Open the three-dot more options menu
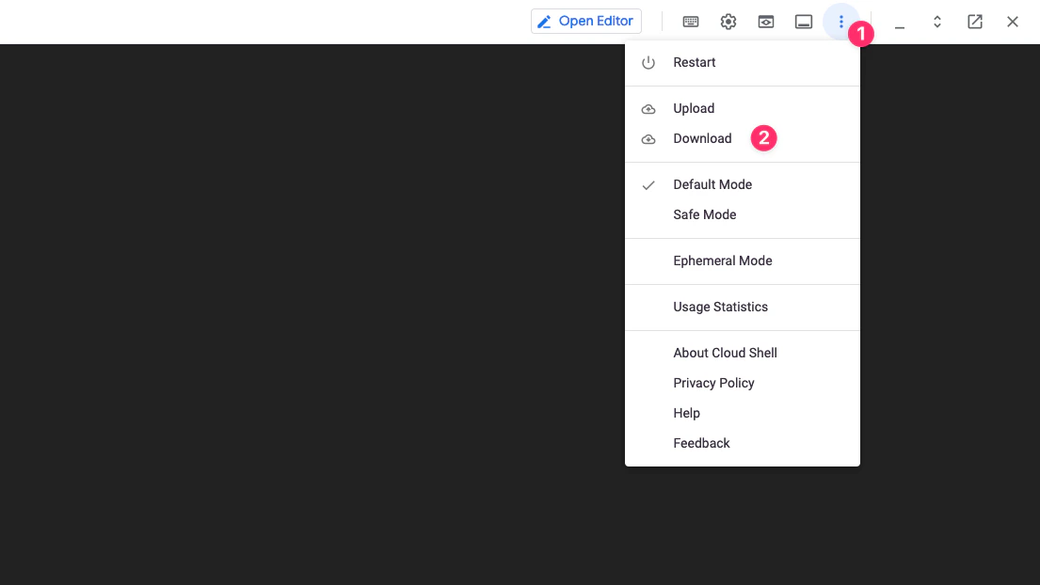 point(841,21)
